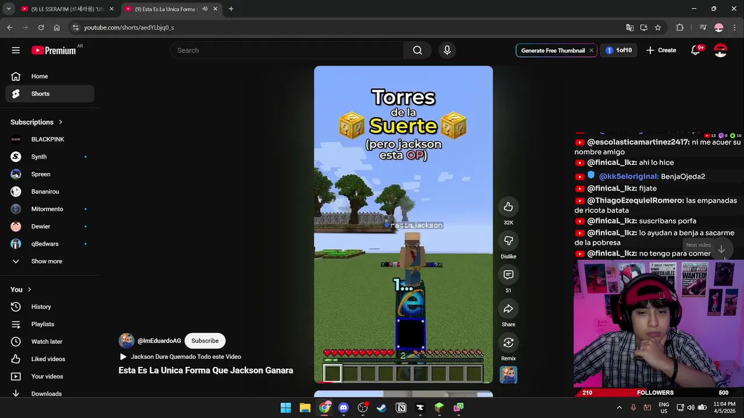The width and height of the screenshot is (744, 418).
Task: Open the Synth channel
Action: pyautogui.click(x=50, y=157)
